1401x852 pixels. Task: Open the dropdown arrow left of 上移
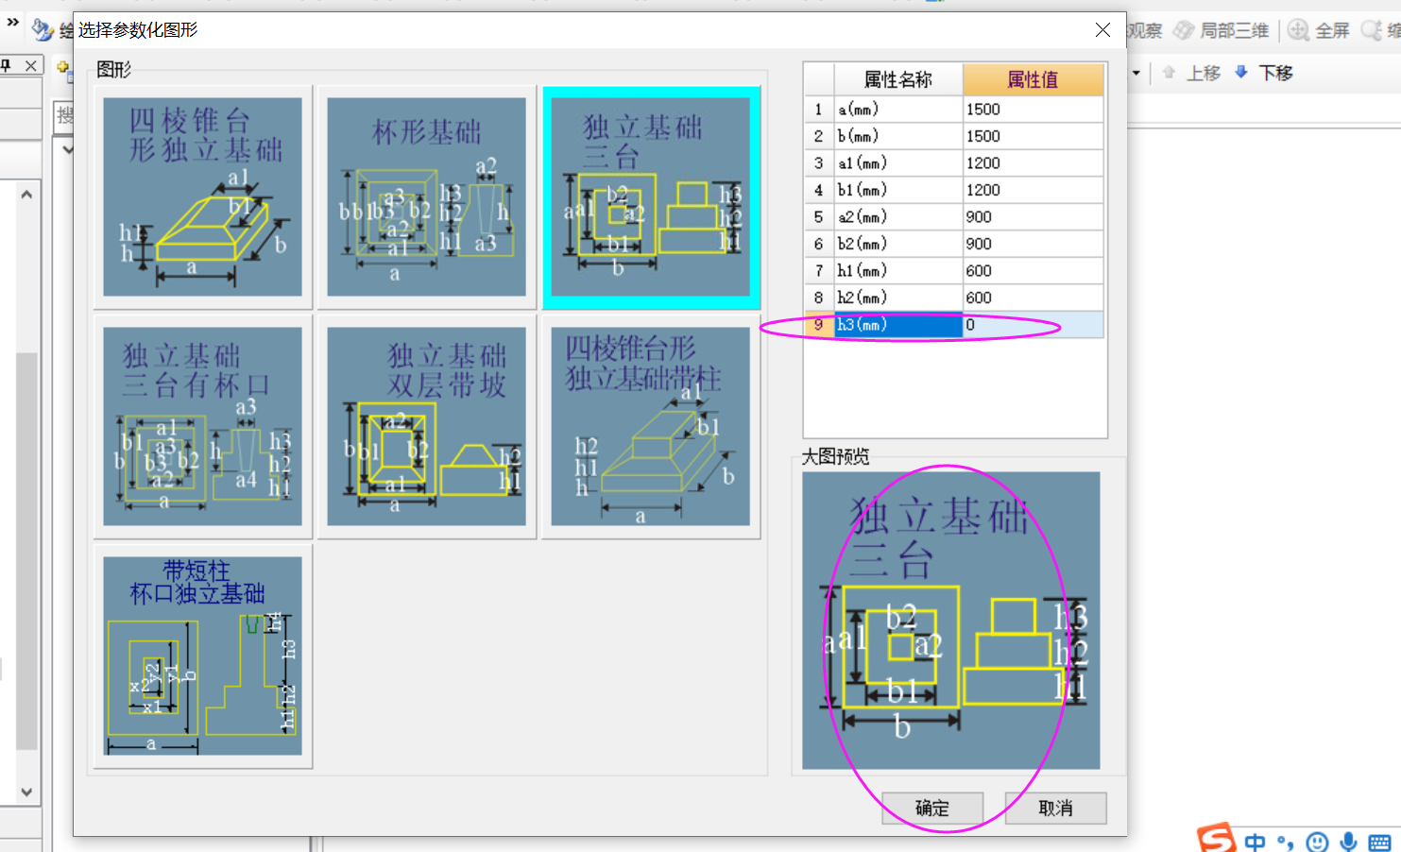[1136, 73]
